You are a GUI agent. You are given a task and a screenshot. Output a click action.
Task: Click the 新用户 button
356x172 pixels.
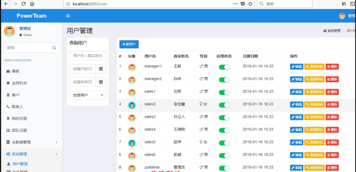[x=129, y=44]
